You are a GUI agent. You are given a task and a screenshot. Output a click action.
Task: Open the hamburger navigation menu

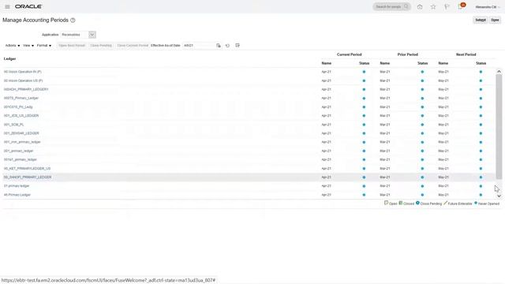[7, 6]
